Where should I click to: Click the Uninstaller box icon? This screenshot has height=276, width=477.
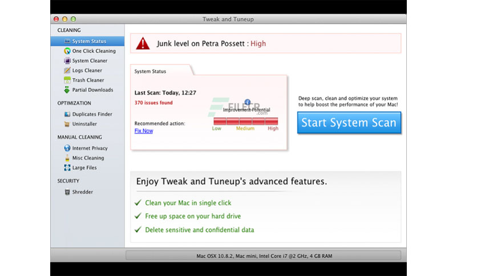(67, 124)
